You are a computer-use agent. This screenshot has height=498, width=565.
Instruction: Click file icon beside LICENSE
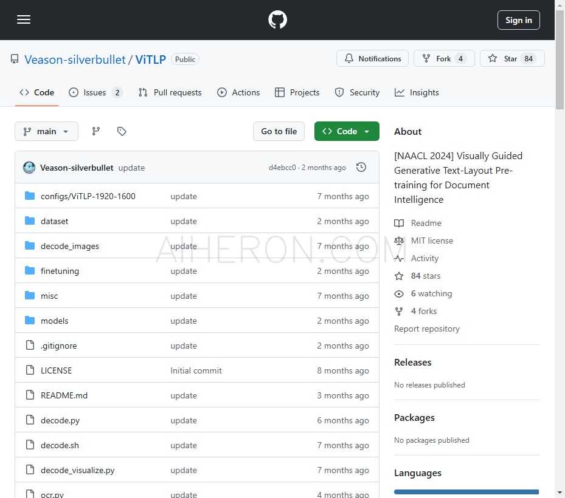(x=30, y=370)
